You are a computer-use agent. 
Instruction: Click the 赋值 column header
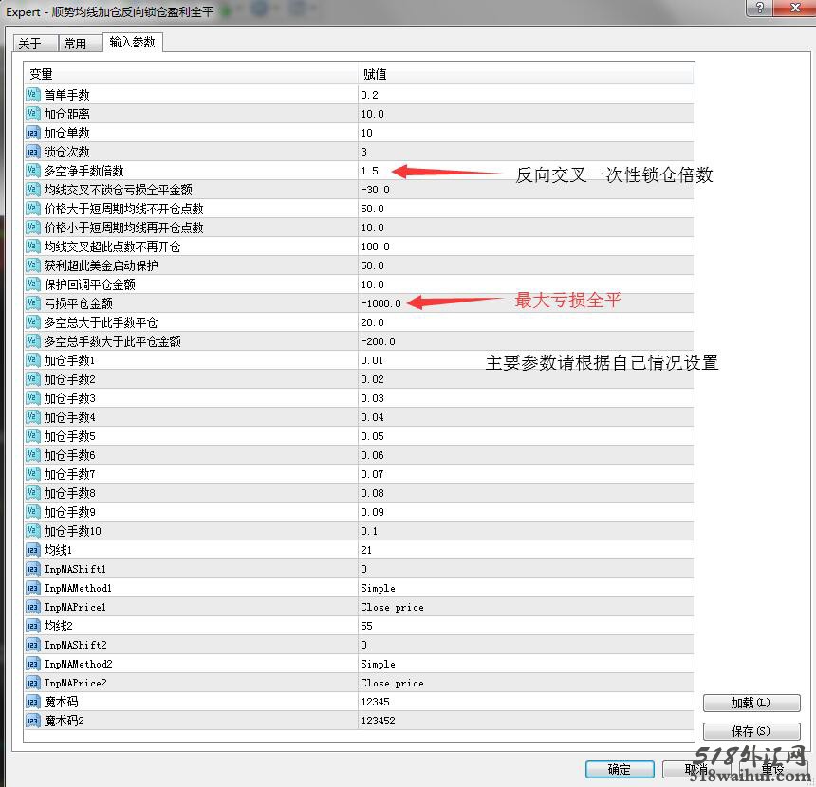pyautogui.click(x=526, y=74)
